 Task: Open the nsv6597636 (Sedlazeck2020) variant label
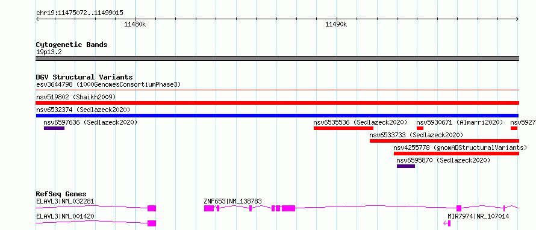pos(90,122)
